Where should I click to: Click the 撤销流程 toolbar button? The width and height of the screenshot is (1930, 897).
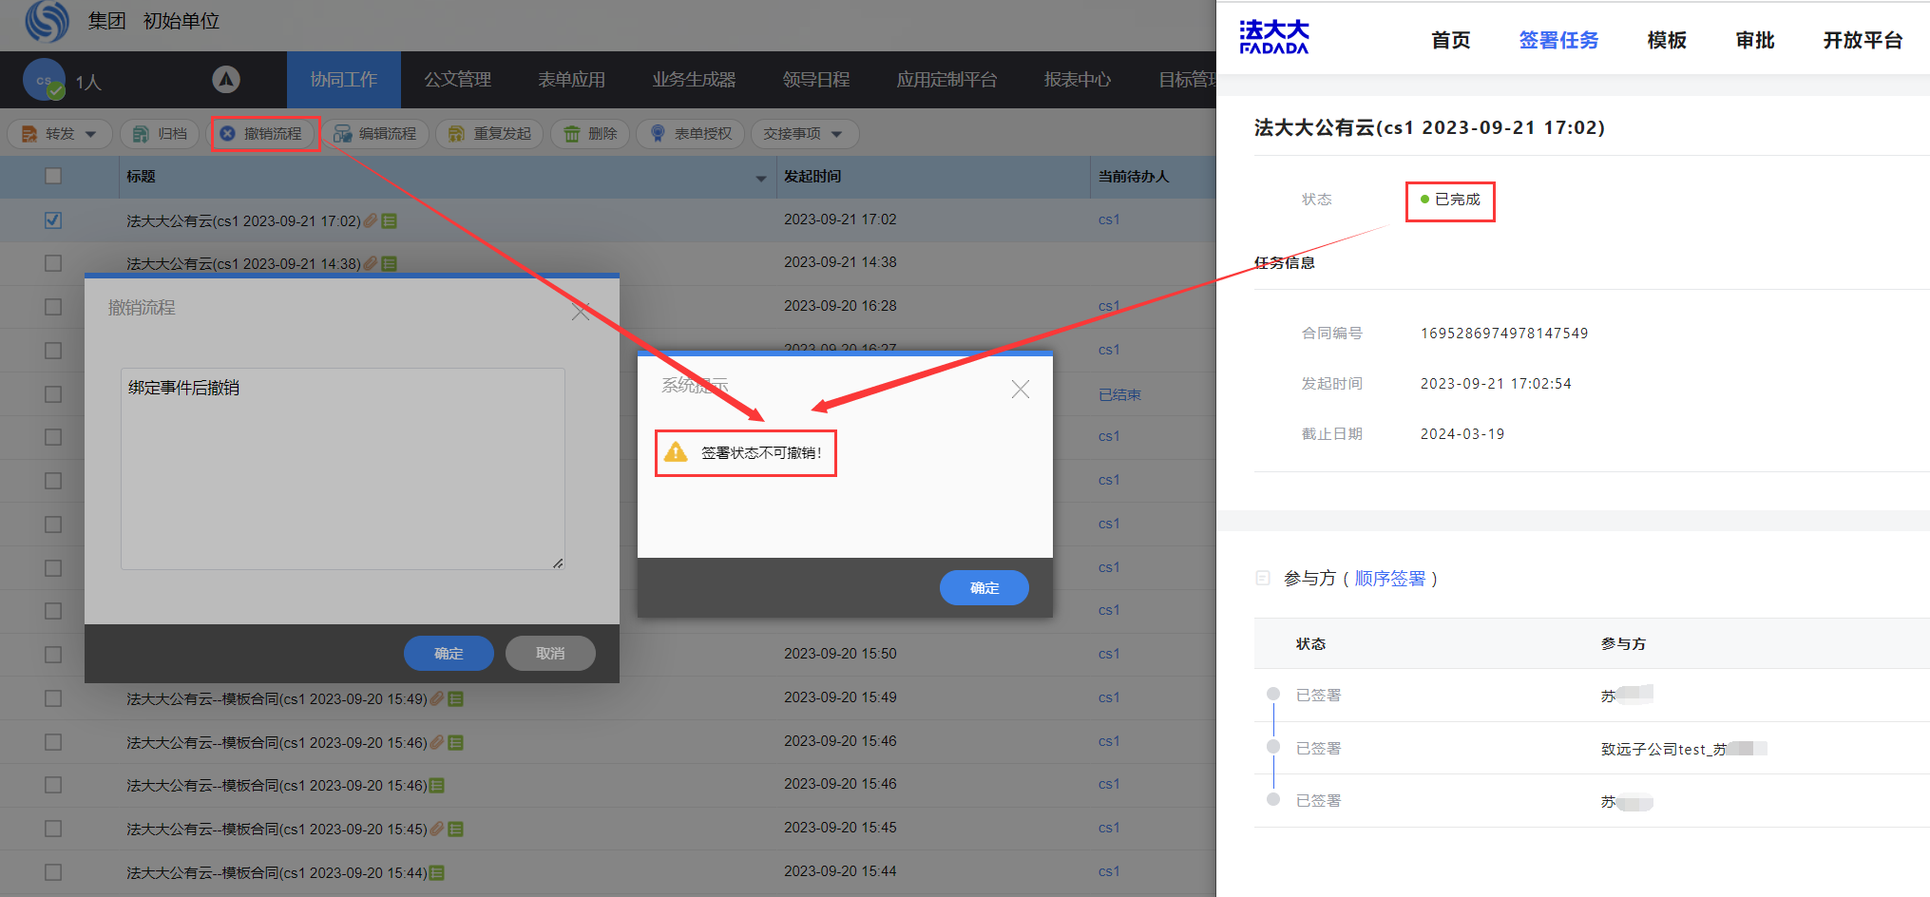coord(261,134)
